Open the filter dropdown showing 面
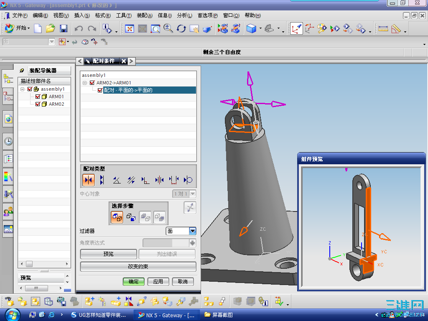The height and width of the screenshot is (321, 428). tap(192, 231)
